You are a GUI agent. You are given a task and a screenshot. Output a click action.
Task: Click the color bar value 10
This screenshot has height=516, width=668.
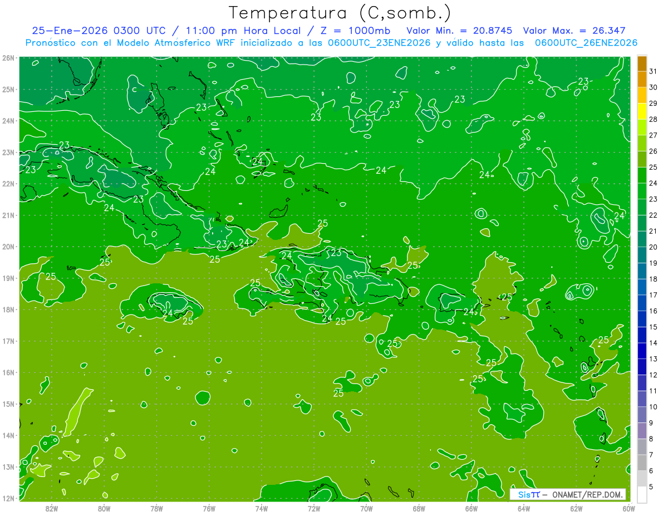[654, 407]
